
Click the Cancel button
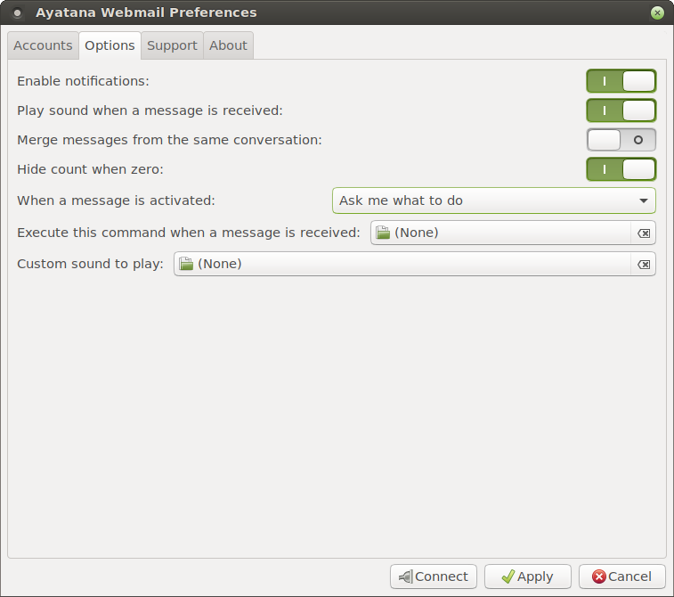[x=622, y=577]
